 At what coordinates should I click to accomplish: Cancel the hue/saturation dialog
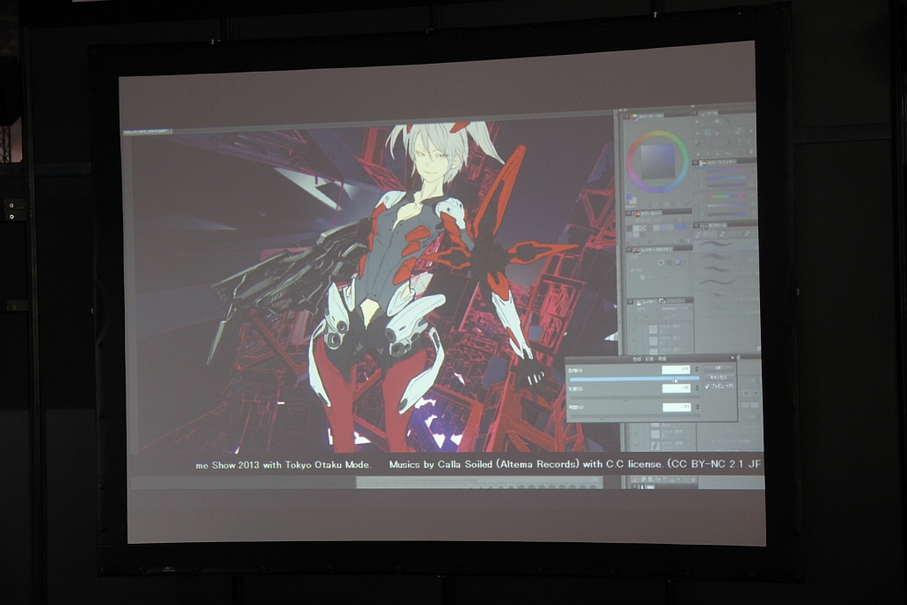[x=718, y=377]
